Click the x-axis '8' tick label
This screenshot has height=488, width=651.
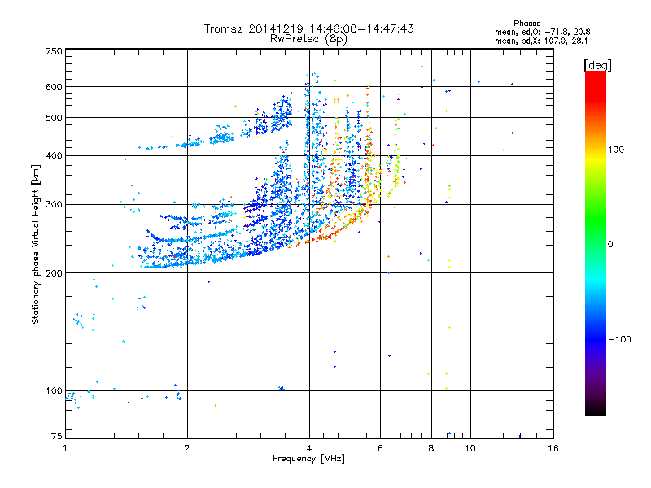(x=431, y=448)
